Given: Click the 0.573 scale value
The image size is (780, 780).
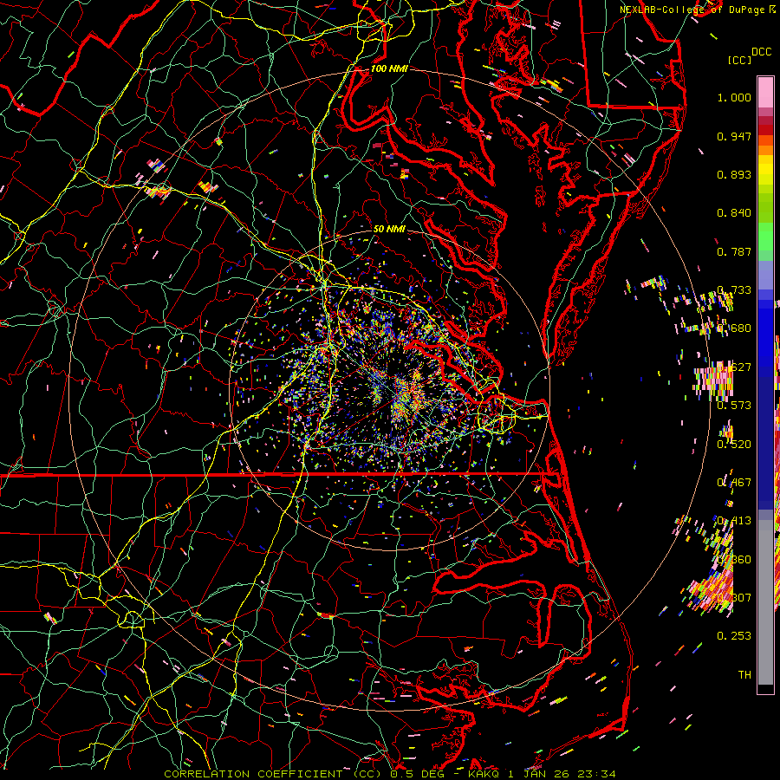Looking at the screenshot, I should click(x=734, y=406).
